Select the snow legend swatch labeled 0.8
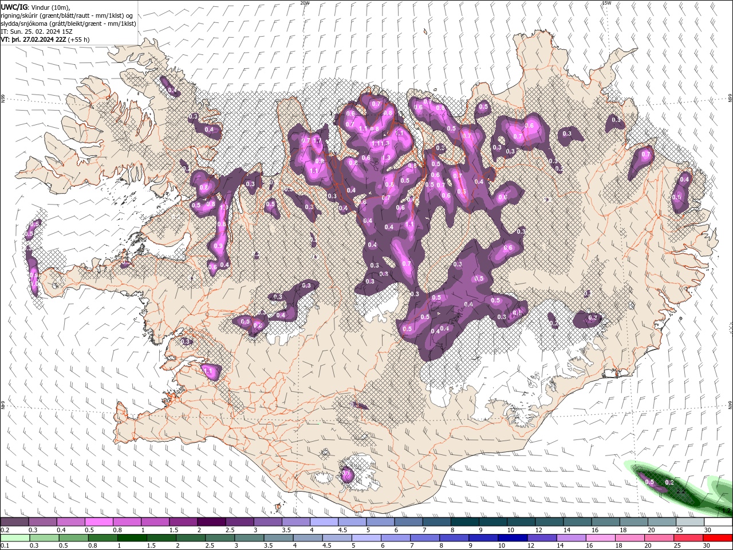 tap(127, 522)
